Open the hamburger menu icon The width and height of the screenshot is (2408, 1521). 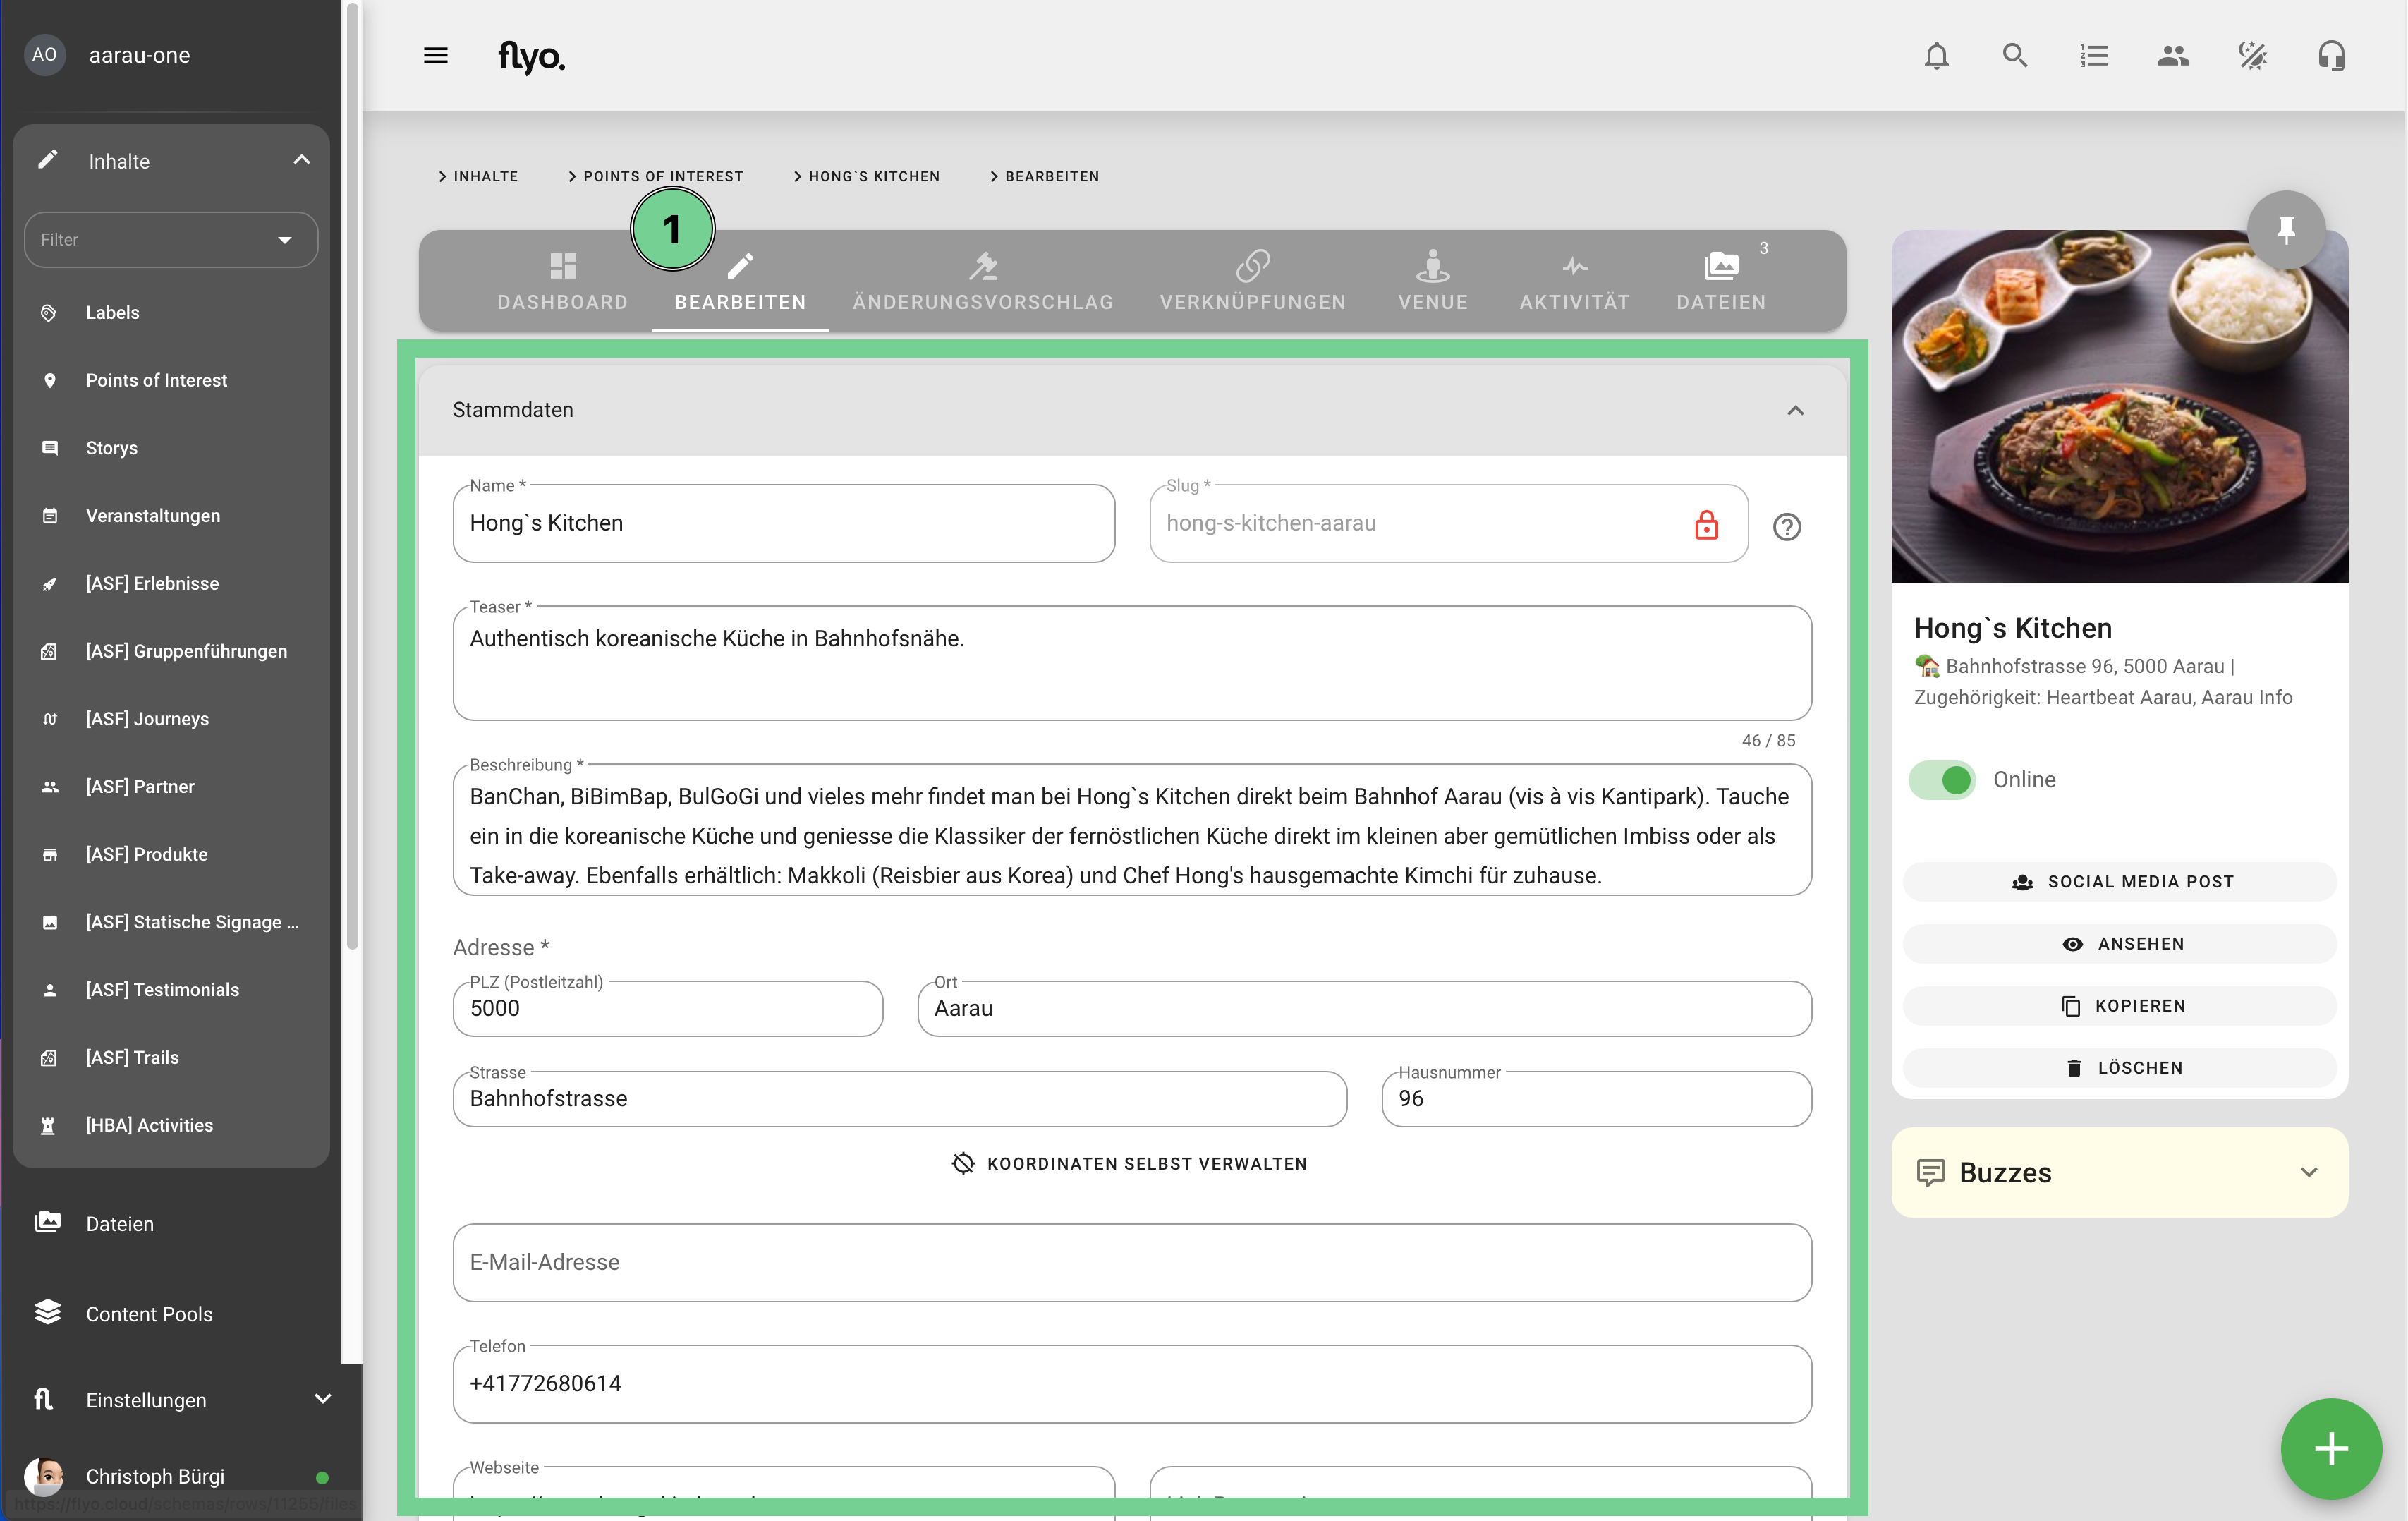click(x=436, y=56)
